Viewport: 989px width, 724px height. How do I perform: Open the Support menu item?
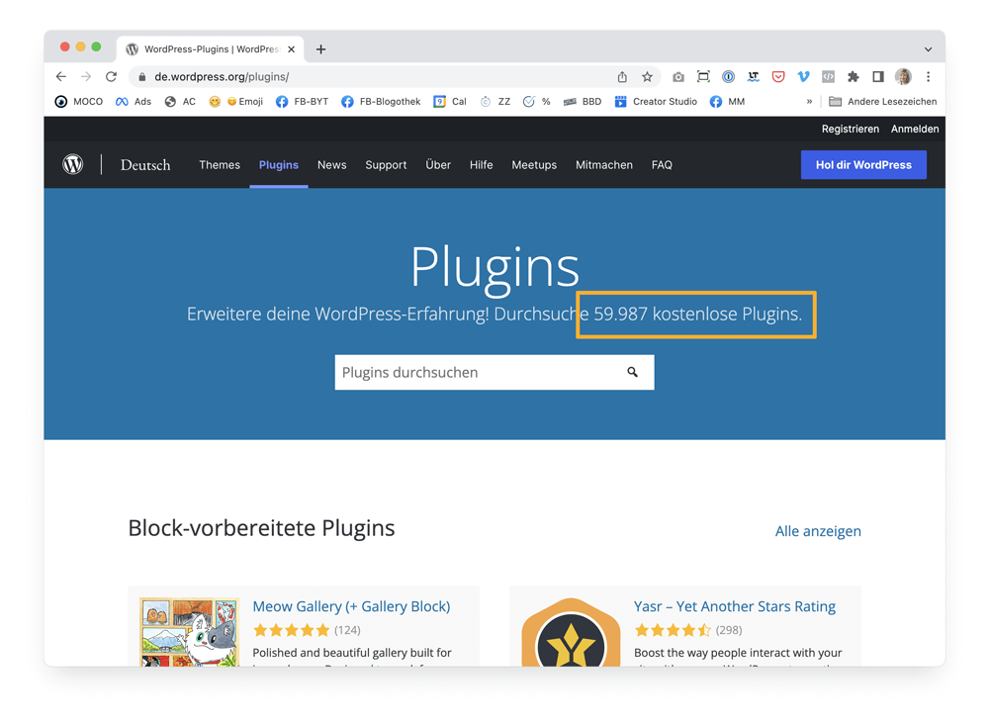[x=386, y=164]
